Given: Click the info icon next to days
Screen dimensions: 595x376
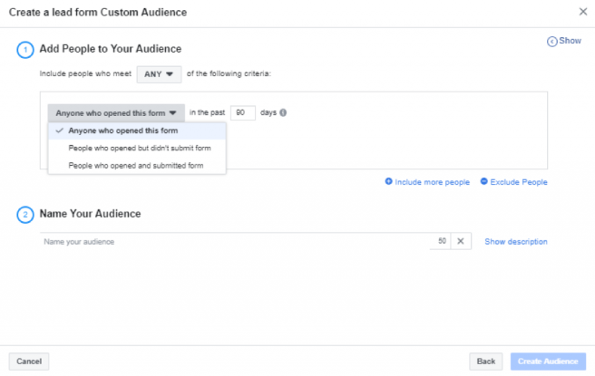Looking at the screenshot, I should tap(283, 112).
